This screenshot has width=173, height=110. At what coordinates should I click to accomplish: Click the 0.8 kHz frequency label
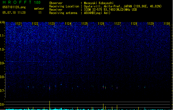pyautogui.click(x=2, y=77)
